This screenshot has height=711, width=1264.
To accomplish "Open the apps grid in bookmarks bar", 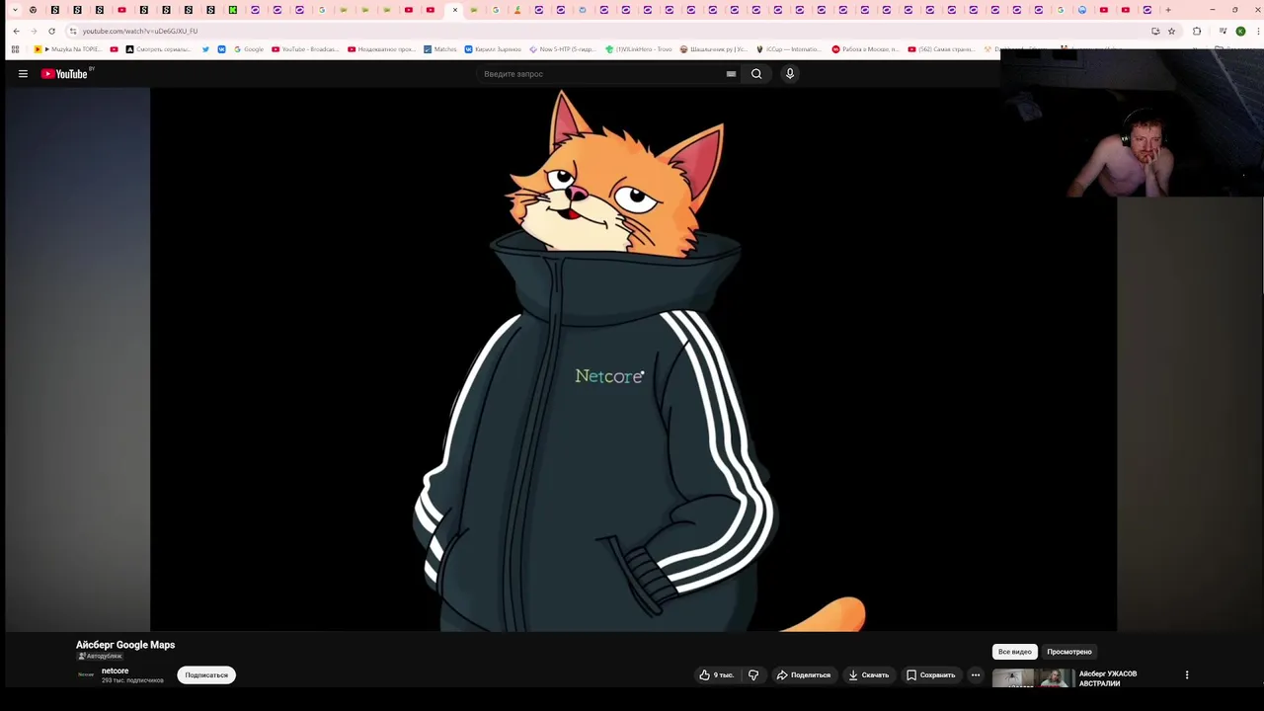I will pos(15,49).
